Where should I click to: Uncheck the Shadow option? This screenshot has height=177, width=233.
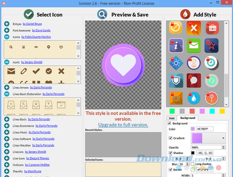click(x=171, y=153)
